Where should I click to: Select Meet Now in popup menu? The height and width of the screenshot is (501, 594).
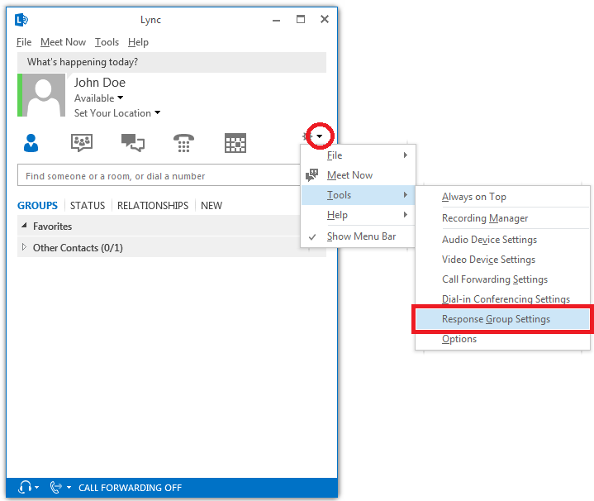[358, 175]
